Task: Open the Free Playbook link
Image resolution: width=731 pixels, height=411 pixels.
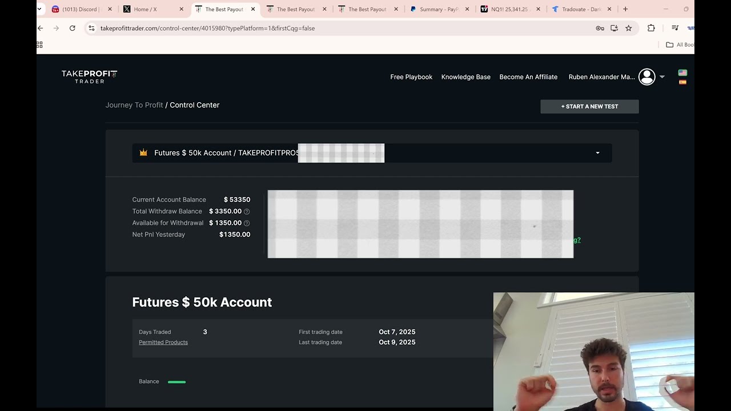Action: point(411,77)
